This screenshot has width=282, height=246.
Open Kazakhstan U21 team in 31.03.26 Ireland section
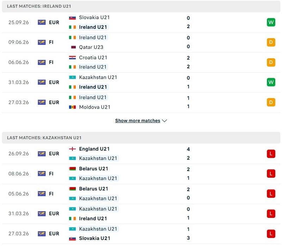point(98,77)
